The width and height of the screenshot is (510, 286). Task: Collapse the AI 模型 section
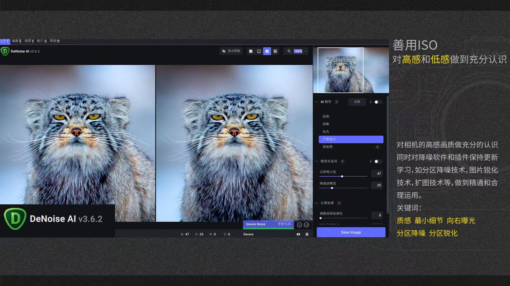click(x=316, y=102)
